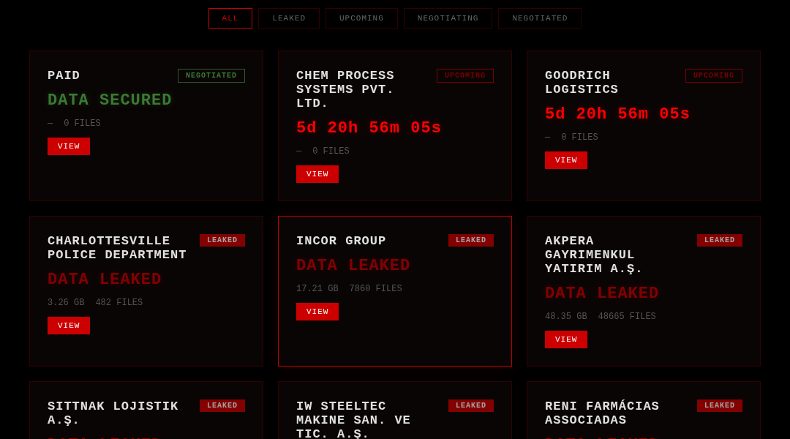Click VIEW on Chem Process Systems card

coord(317,174)
